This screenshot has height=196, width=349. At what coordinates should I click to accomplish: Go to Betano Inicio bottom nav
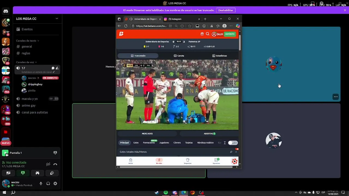pos(131,161)
